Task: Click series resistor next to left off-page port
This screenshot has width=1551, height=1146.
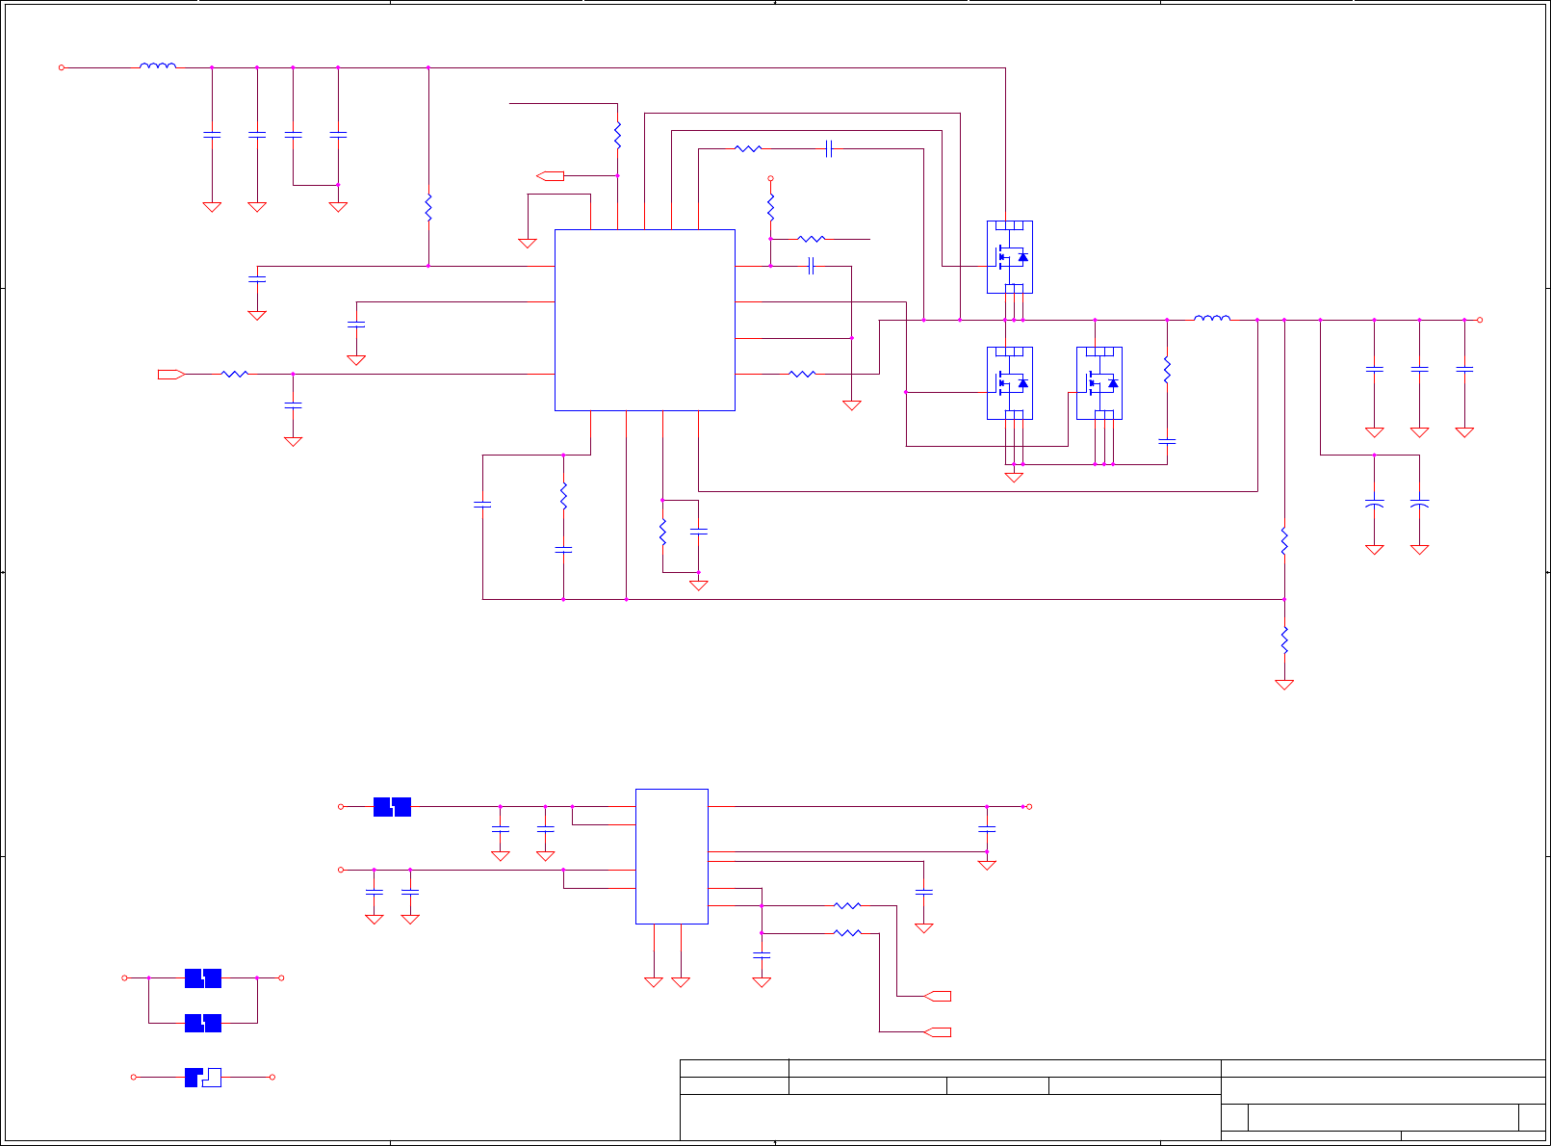Action: pyautogui.click(x=235, y=374)
